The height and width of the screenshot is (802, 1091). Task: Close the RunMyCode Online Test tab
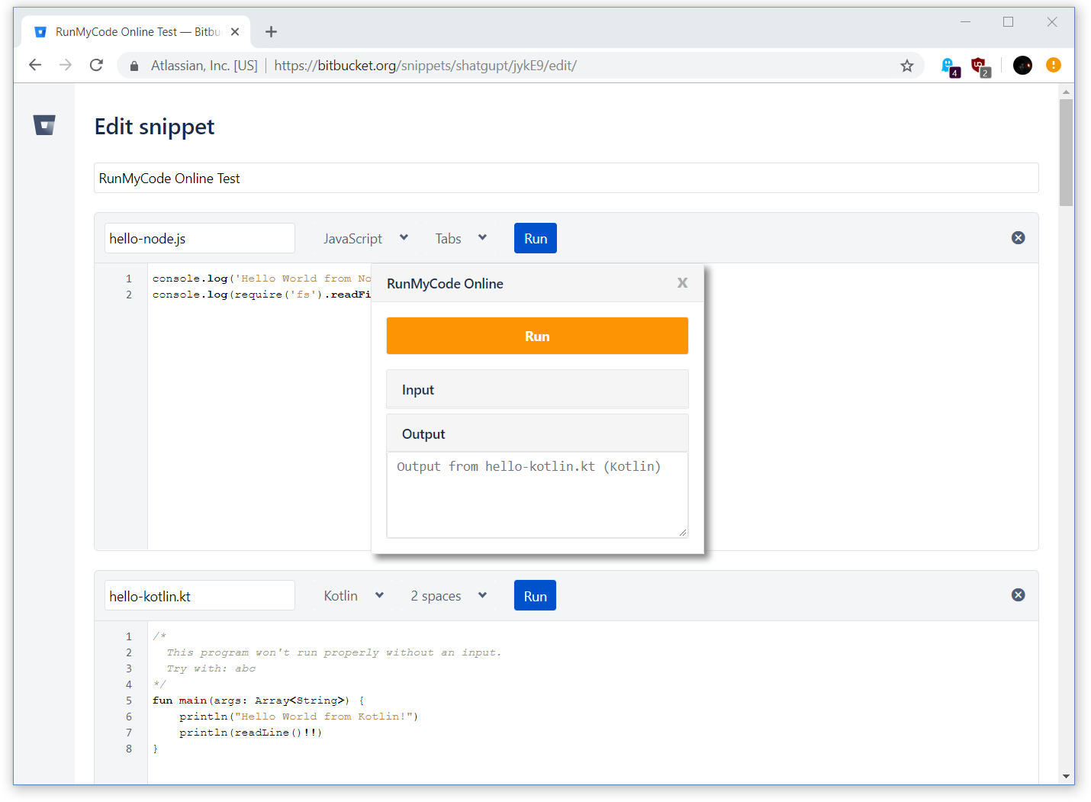(x=235, y=31)
